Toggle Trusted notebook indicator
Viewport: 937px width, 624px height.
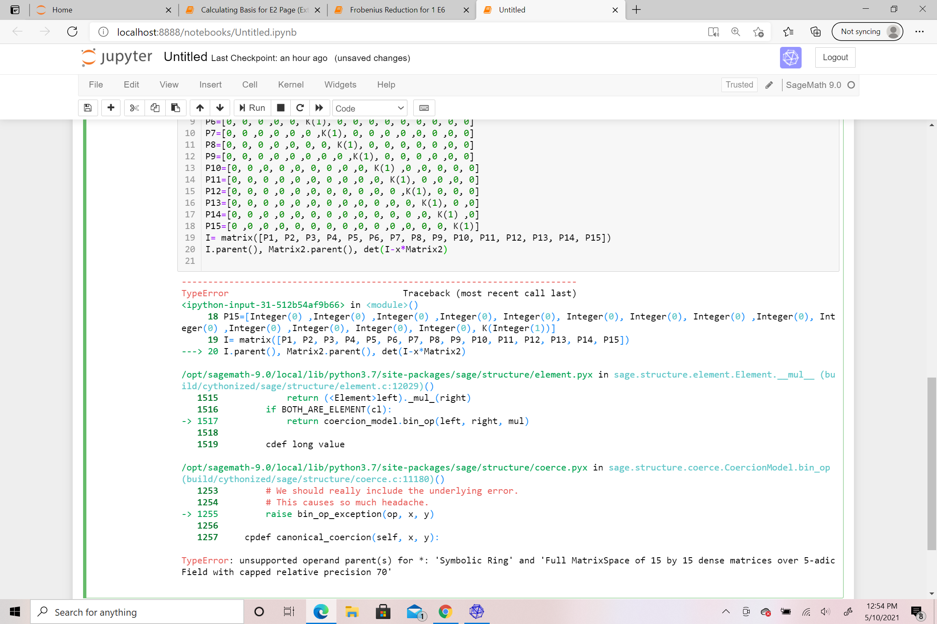click(x=739, y=85)
